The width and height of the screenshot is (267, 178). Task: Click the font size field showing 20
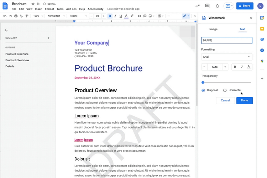coord(98,16)
